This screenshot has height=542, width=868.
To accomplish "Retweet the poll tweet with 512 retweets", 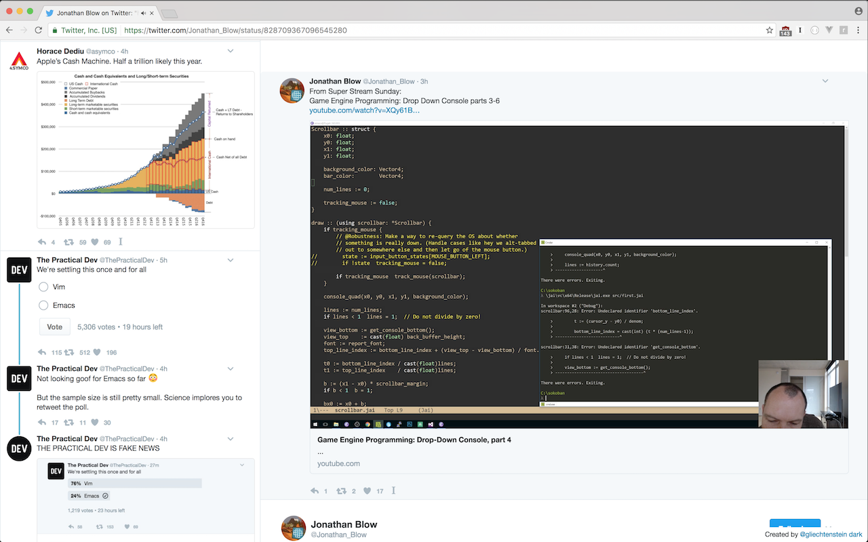I will pos(68,352).
